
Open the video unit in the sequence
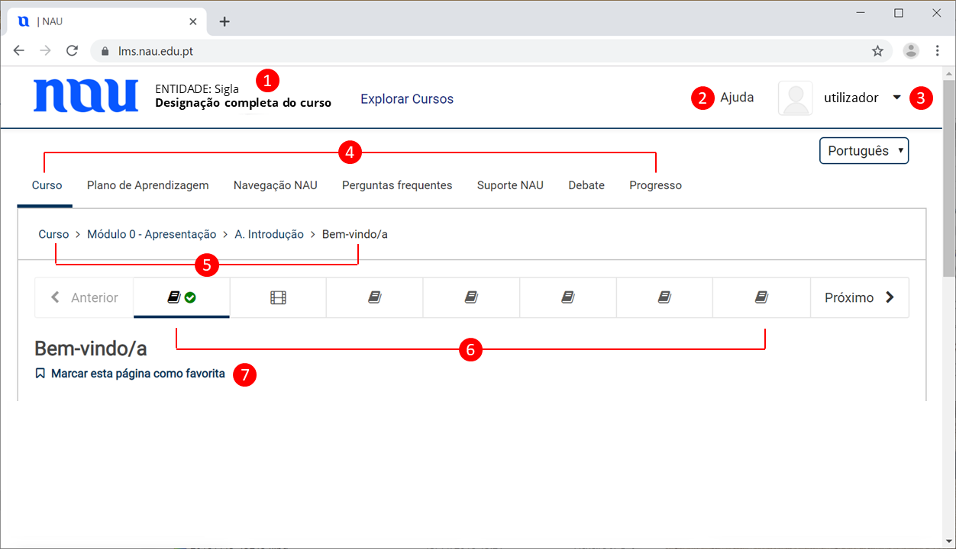(278, 297)
